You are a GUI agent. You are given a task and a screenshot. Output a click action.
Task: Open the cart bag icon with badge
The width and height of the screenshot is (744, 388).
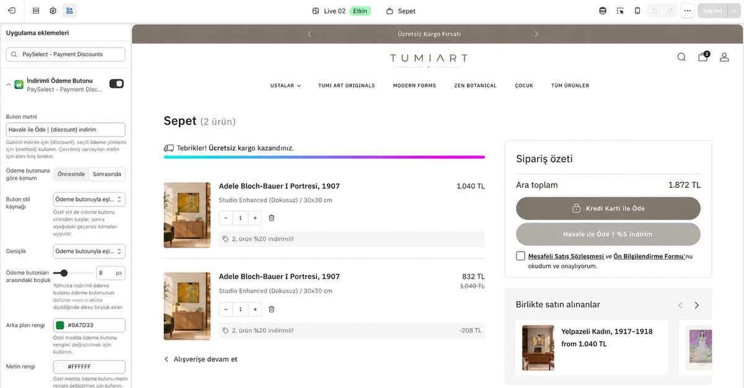[703, 56]
